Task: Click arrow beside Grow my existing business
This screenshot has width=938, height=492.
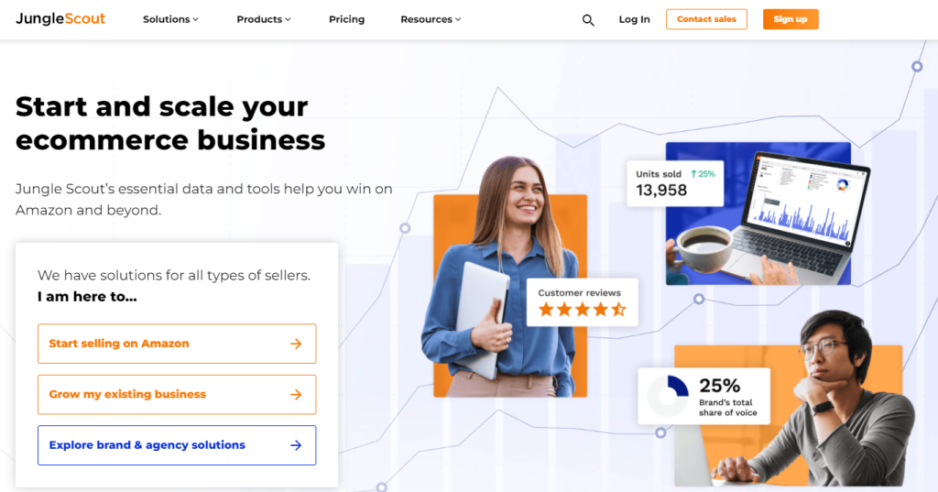Action: tap(296, 395)
